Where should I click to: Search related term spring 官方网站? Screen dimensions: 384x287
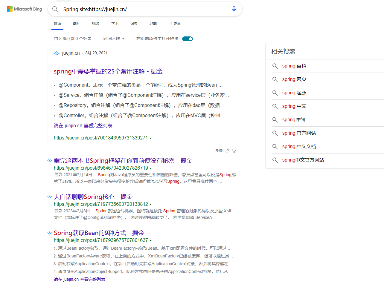point(299,133)
